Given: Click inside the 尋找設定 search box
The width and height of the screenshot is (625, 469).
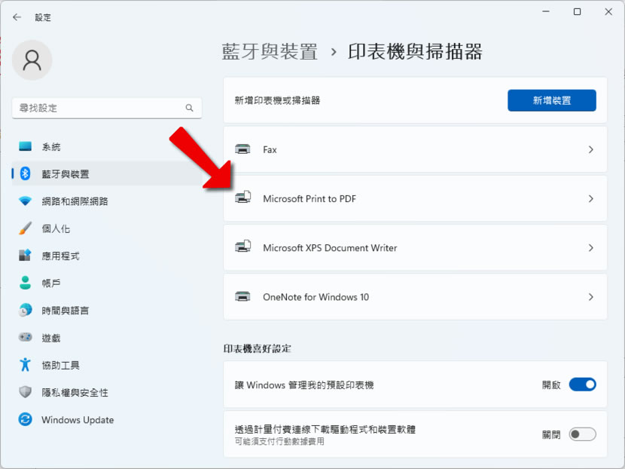Looking at the screenshot, I should click(106, 108).
